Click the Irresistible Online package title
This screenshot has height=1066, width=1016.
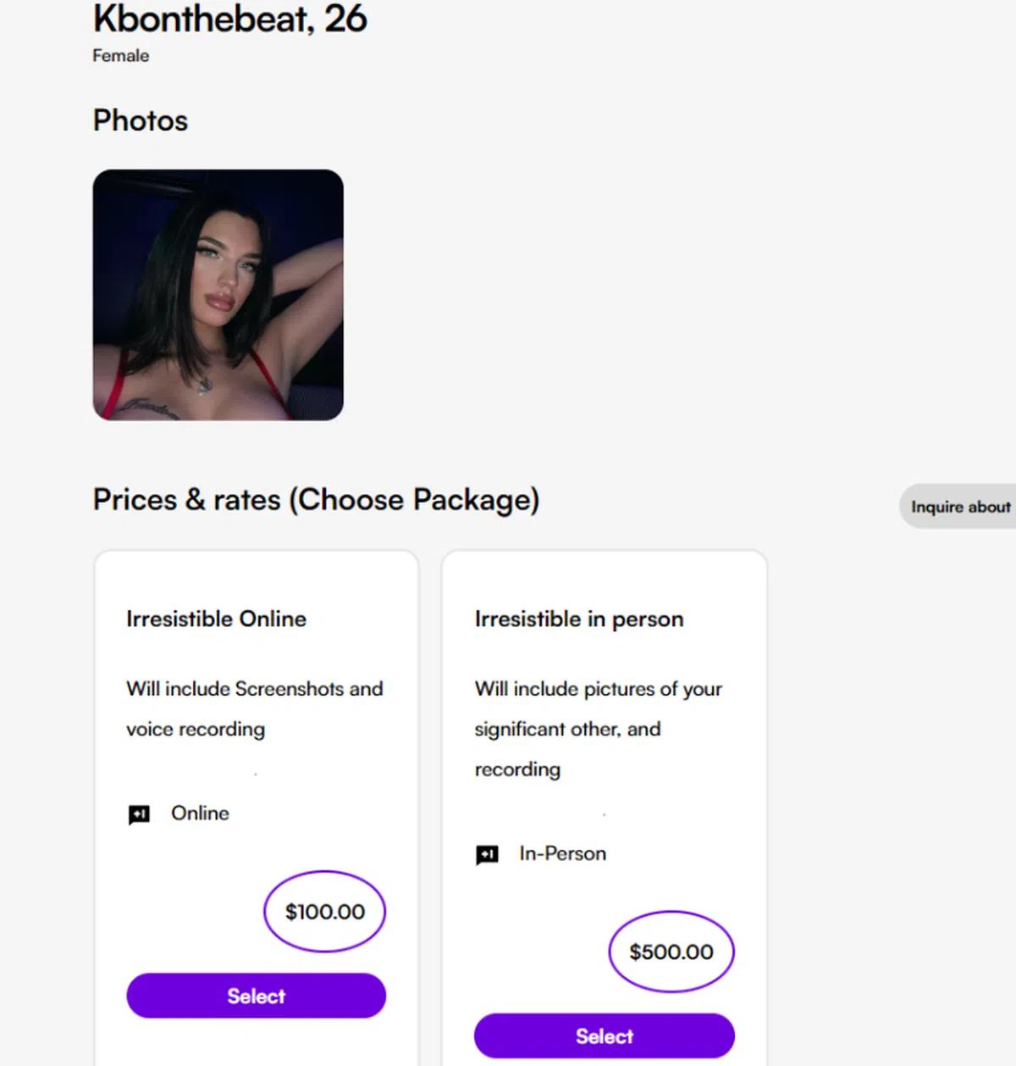click(216, 619)
